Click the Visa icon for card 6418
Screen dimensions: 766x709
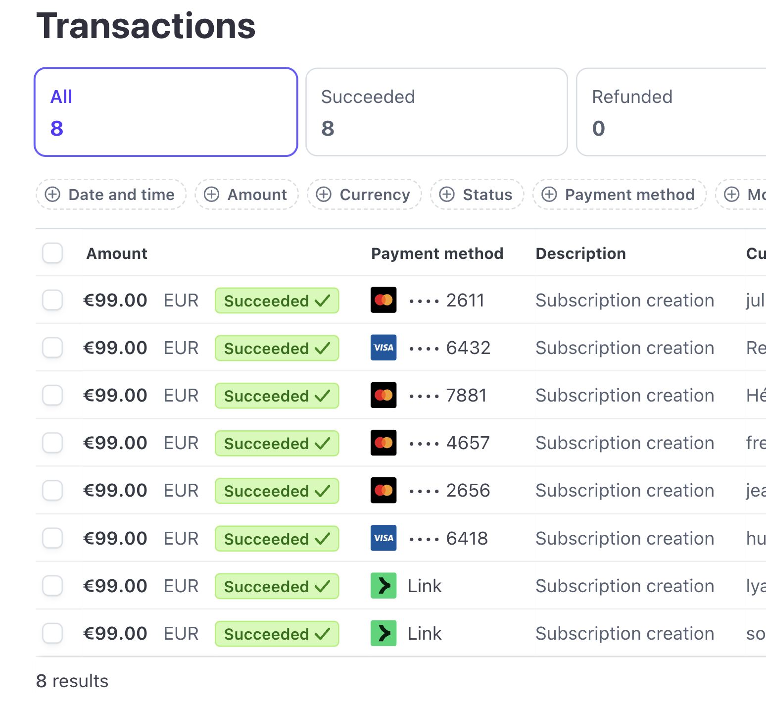click(383, 538)
